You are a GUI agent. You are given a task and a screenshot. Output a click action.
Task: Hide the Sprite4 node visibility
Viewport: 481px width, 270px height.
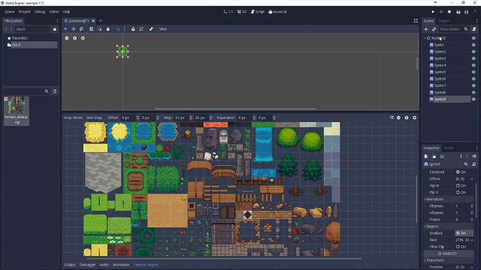(473, 65)
